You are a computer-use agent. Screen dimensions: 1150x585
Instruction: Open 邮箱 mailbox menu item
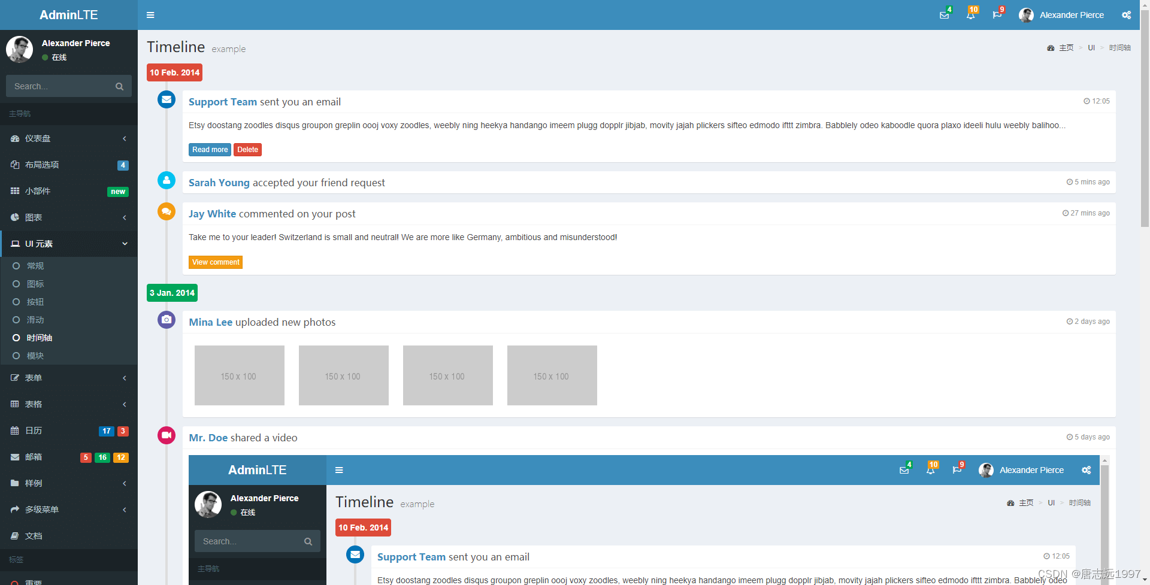pyautogui.click(x=69, y=457)
